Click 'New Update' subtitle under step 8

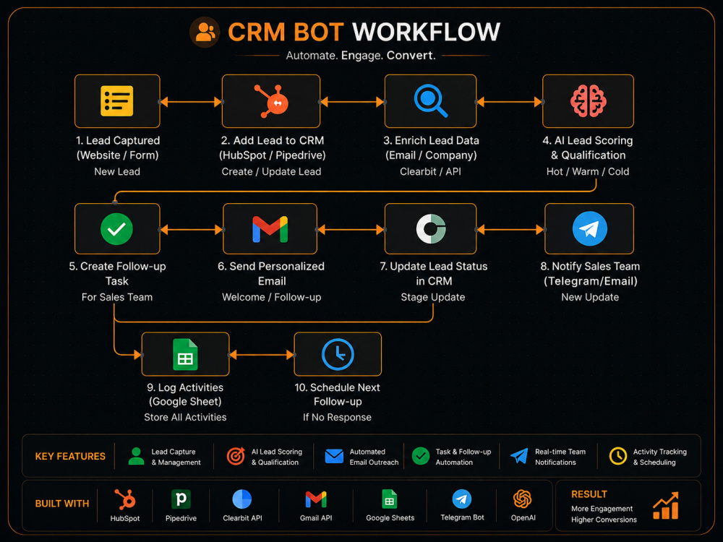pos(590,297)
